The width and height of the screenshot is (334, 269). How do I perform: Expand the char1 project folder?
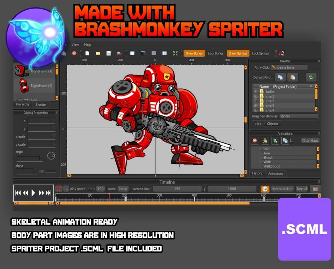pyautogui.click(x=256, y=96)
